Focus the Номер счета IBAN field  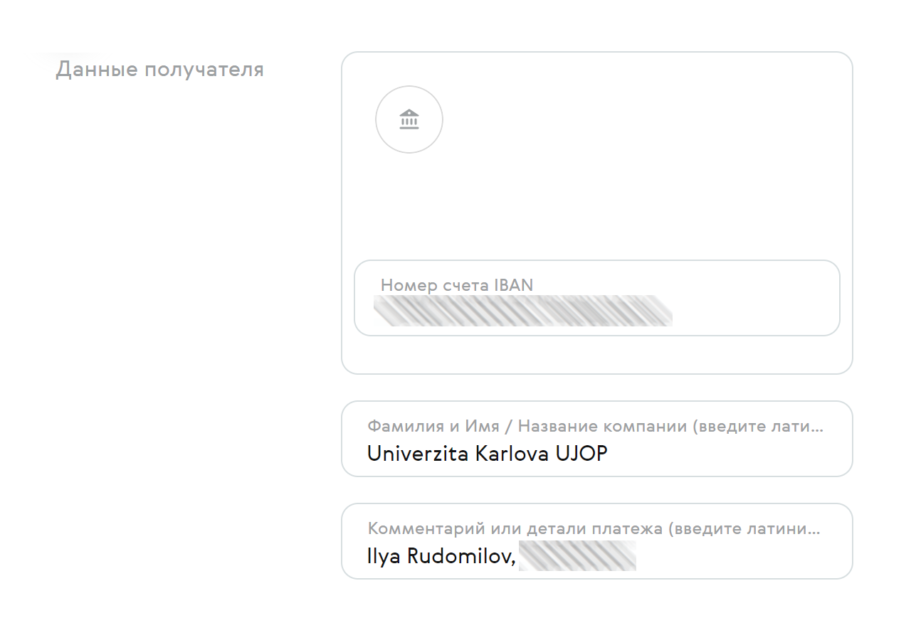coord(597,298)
